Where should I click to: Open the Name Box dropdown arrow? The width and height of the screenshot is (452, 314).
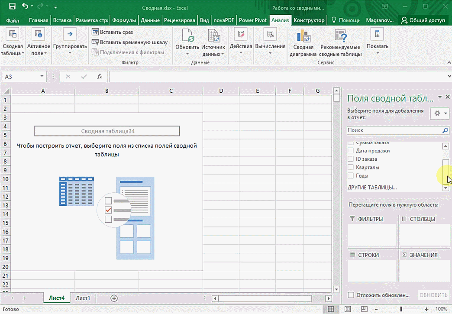(x=42, y=77)
